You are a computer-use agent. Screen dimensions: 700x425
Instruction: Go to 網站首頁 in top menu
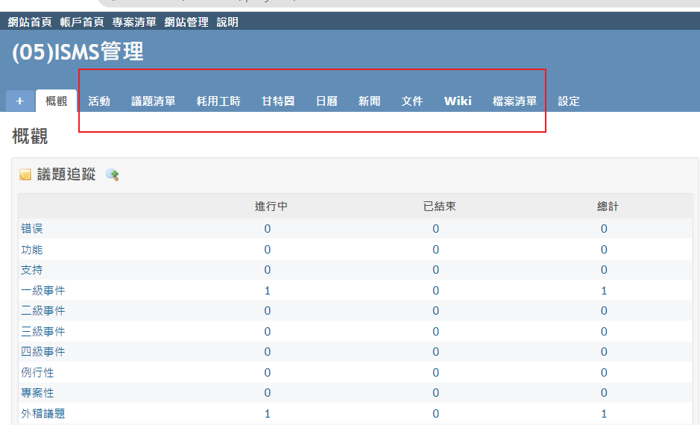pyautogui.click(x=30, y=22)
